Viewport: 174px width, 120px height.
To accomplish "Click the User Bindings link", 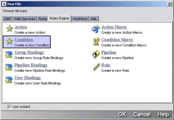I will (x=28, y=78).
